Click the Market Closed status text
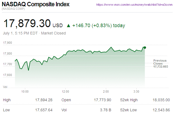Viewport: 174px width, 114px height. pos(54,33)
